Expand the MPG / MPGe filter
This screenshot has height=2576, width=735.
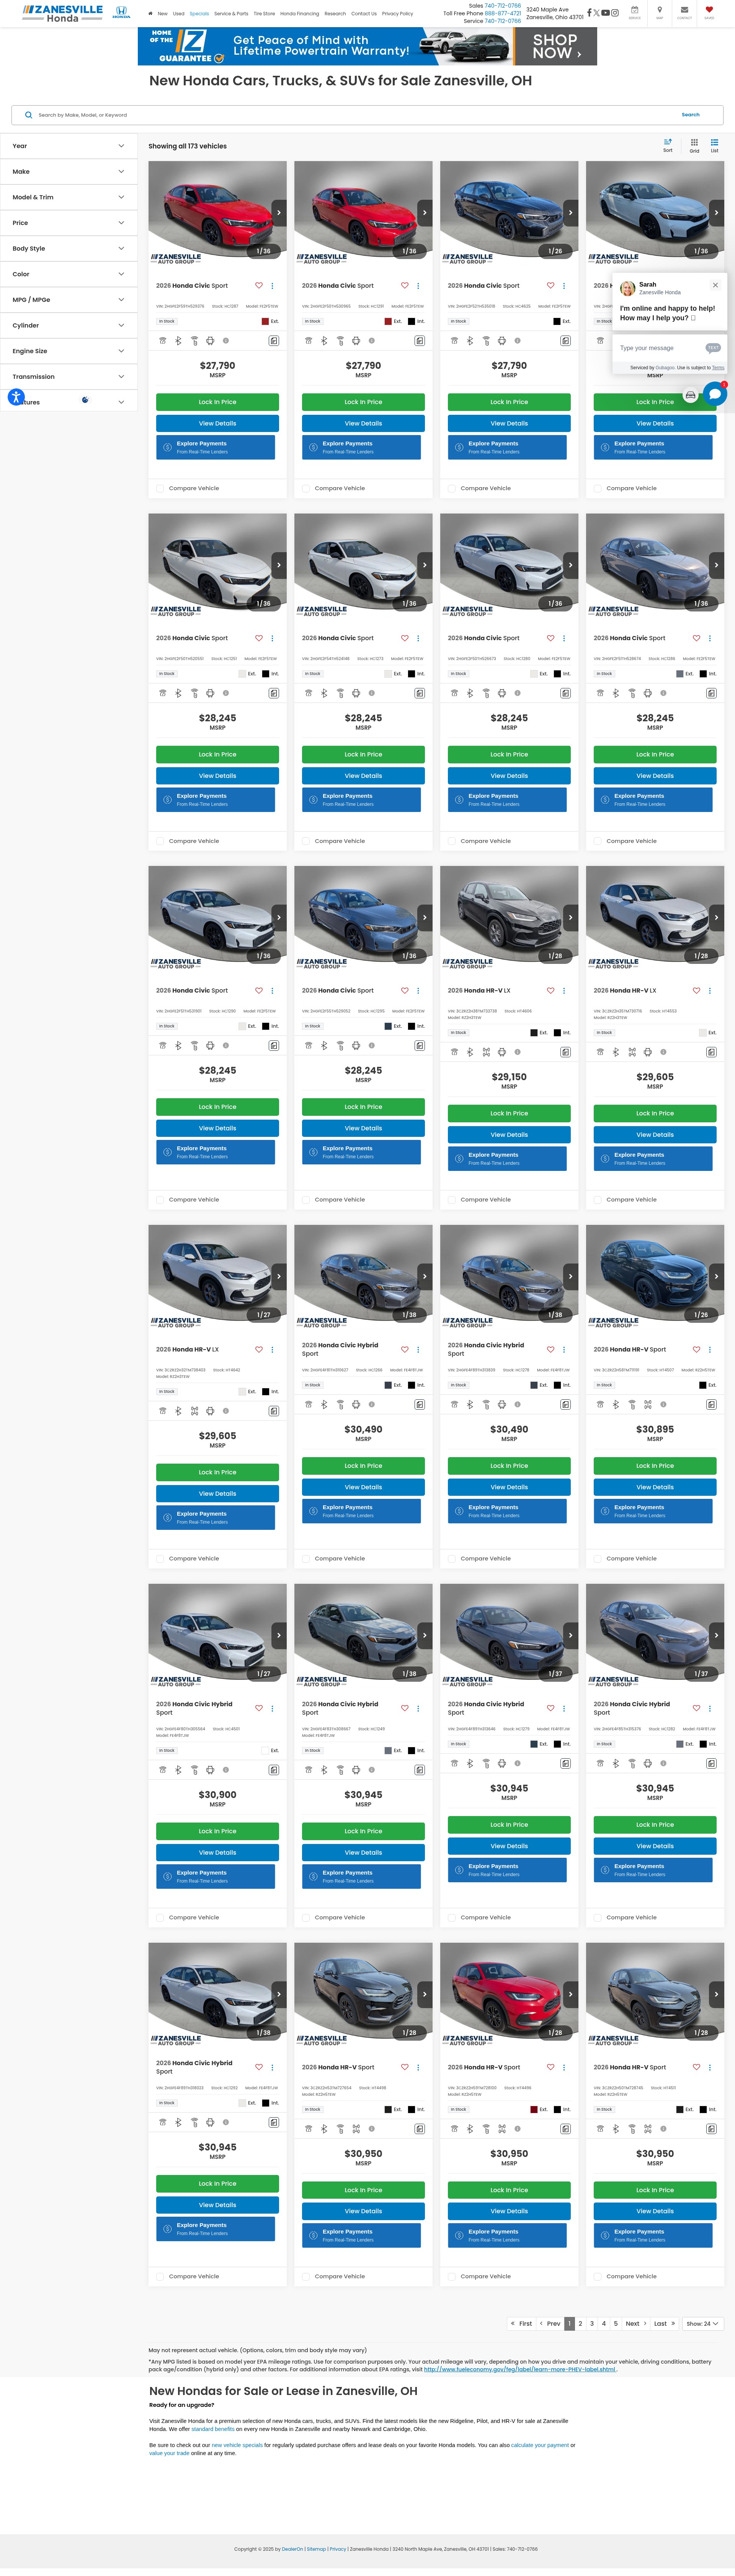coord(68,300)
